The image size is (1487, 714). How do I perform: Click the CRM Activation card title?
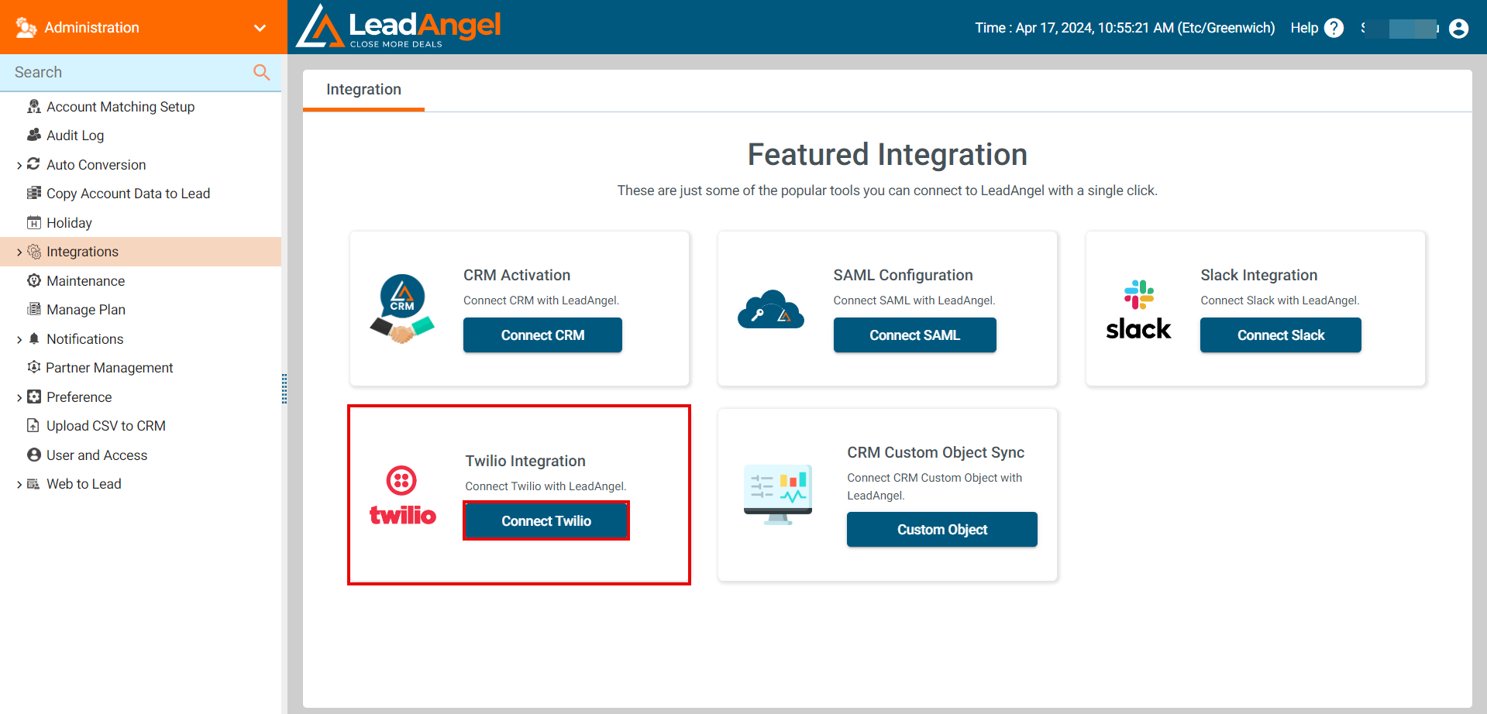click(517, 275)
